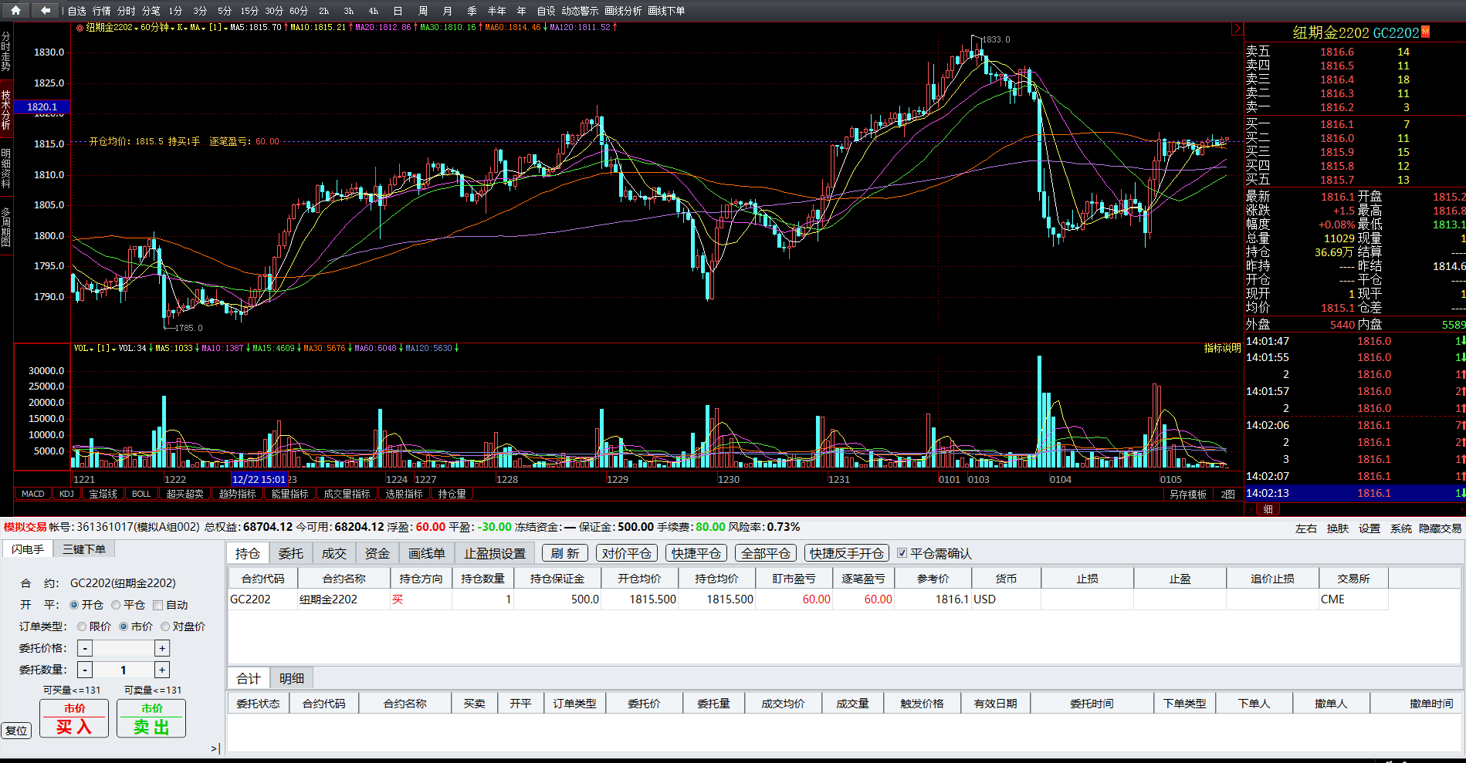Image resolution: width=1466 pixels, height=763 pixels.
Task: Click the 快捷反手开仓 button
Action: [847, 553]
